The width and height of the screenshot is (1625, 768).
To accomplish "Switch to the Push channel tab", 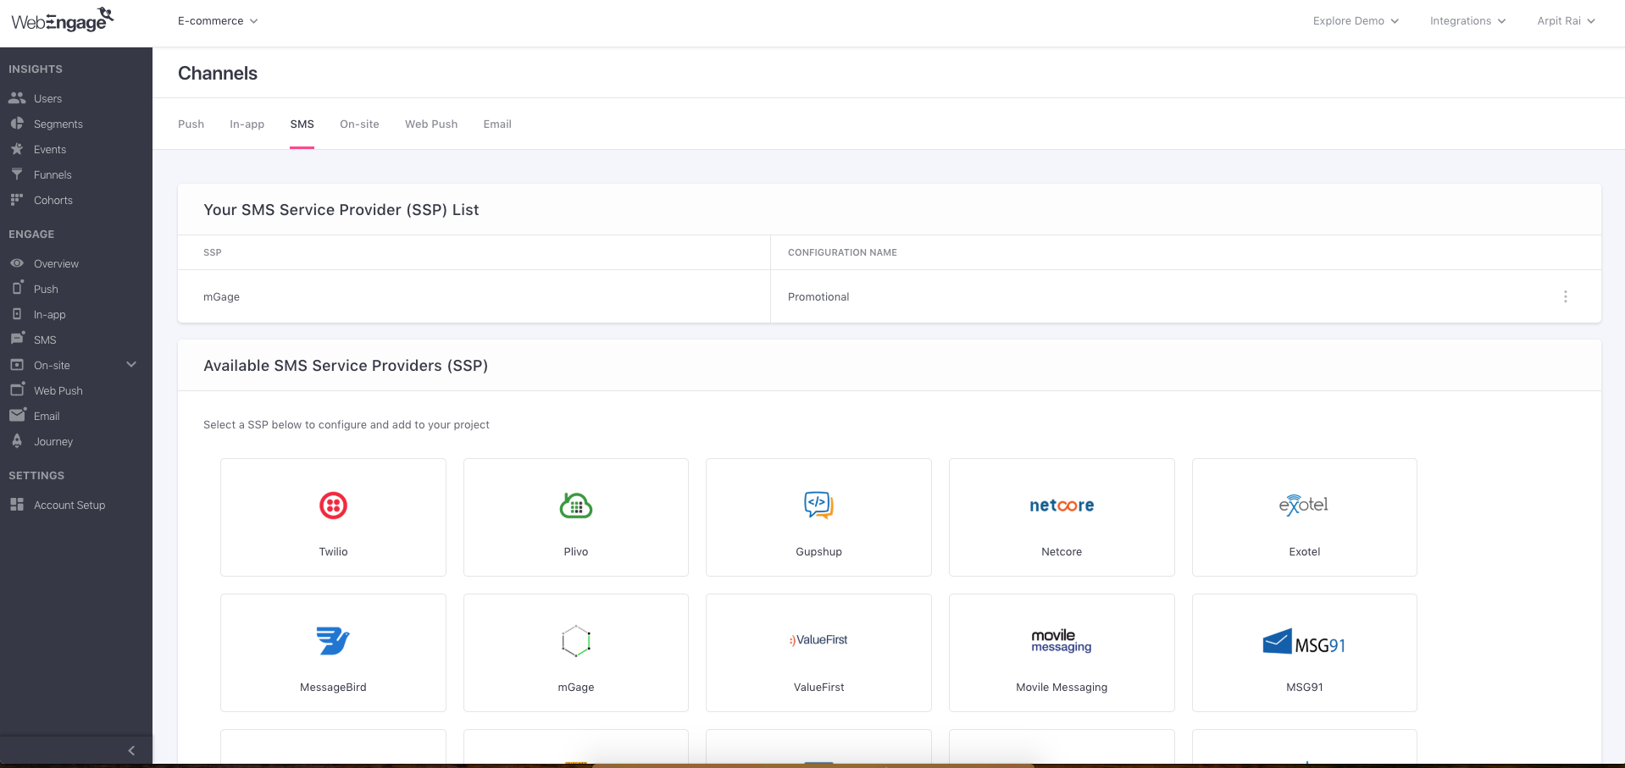I will point(191,124).
